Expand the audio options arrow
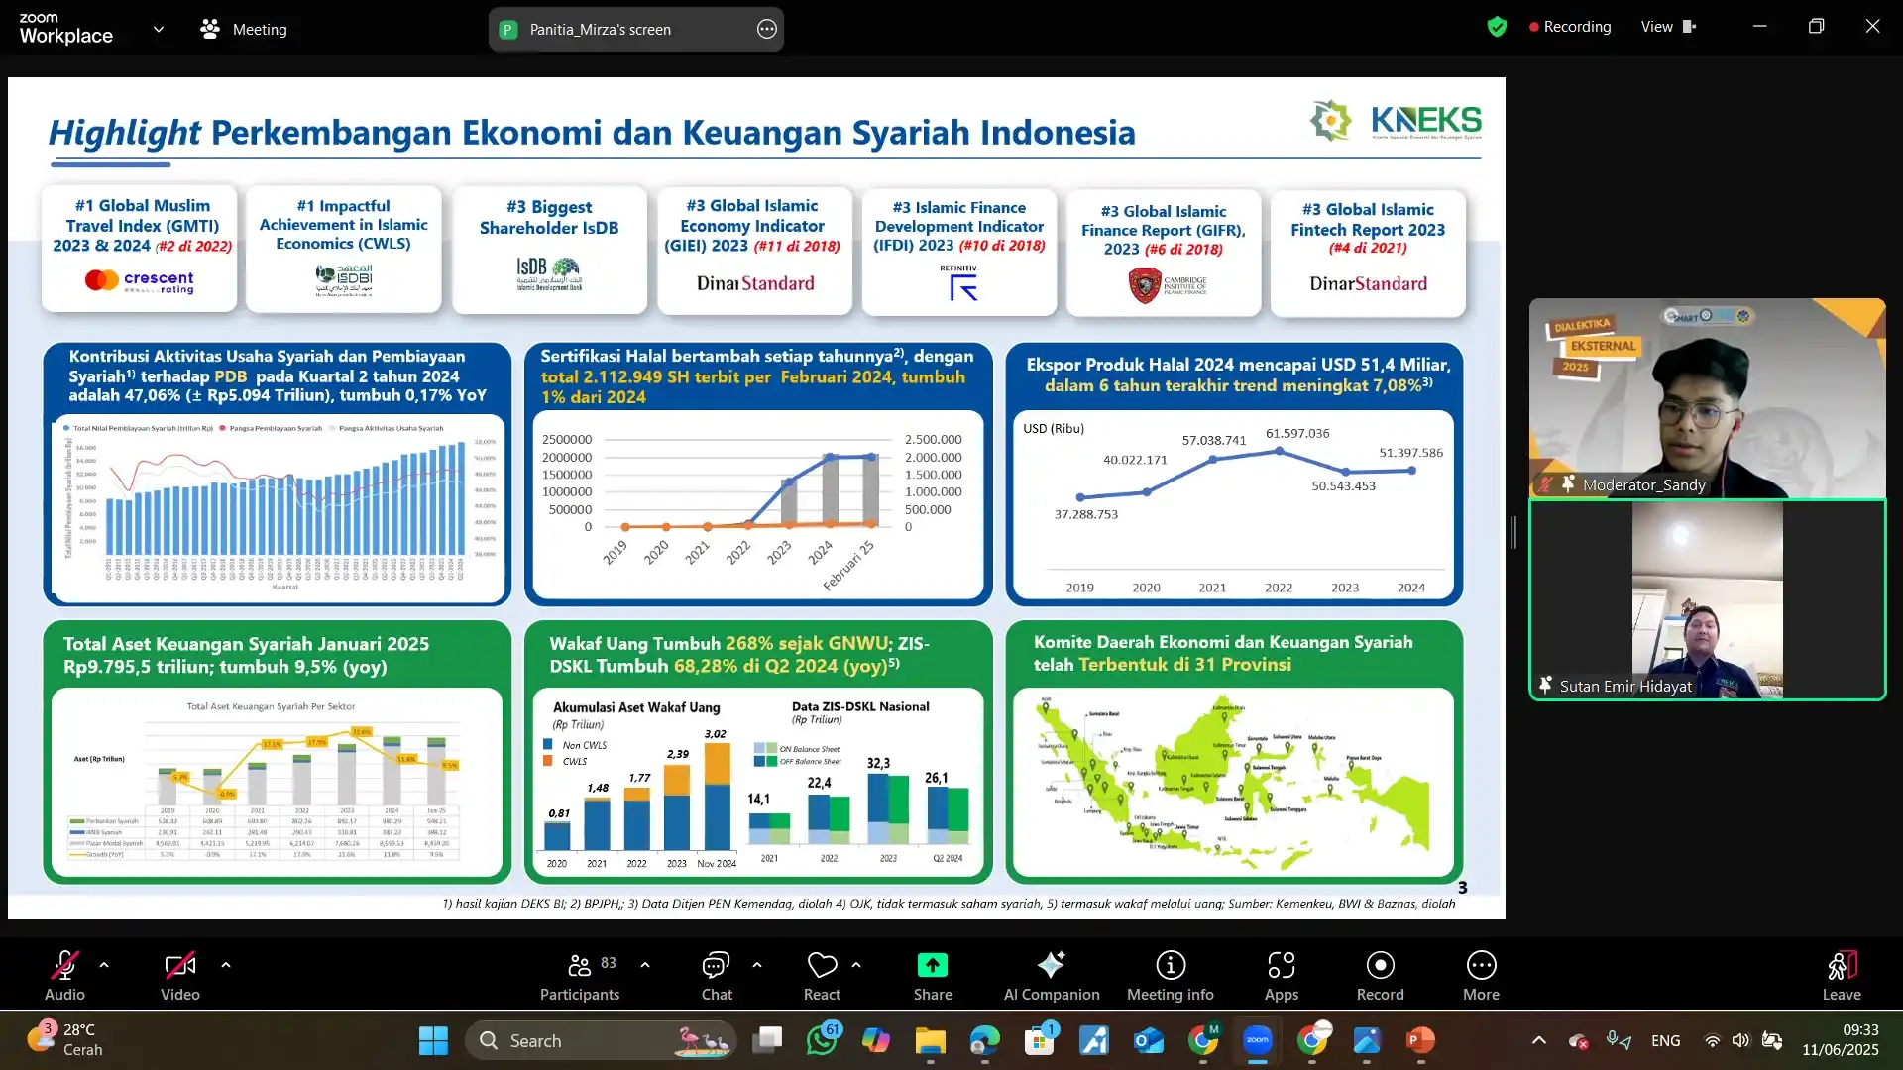 click(x=104, y=965)
